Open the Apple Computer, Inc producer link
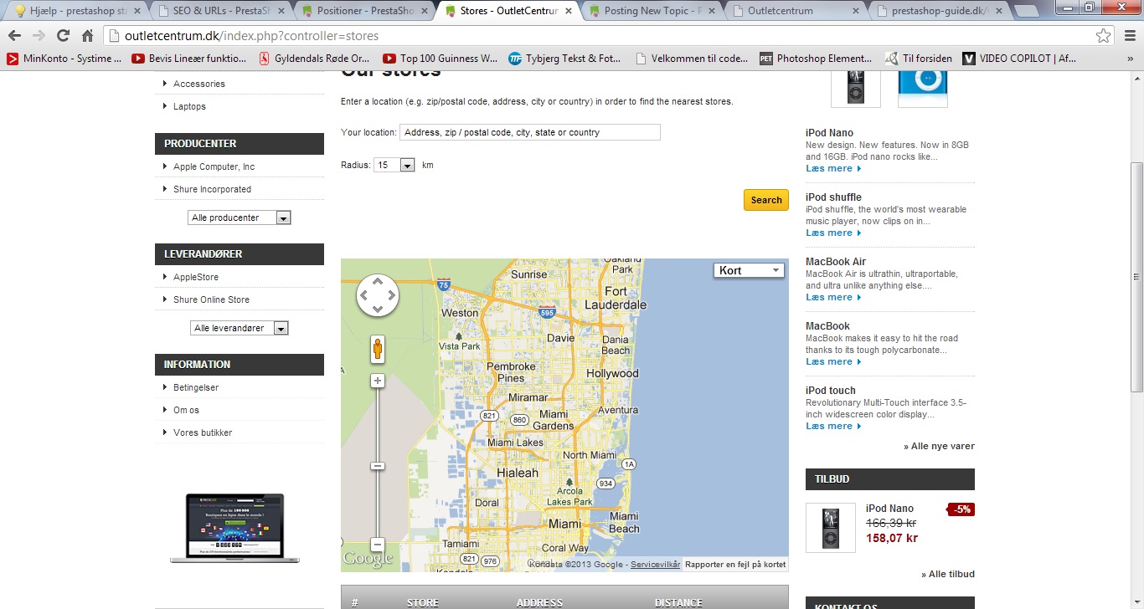 coord(214,166)
